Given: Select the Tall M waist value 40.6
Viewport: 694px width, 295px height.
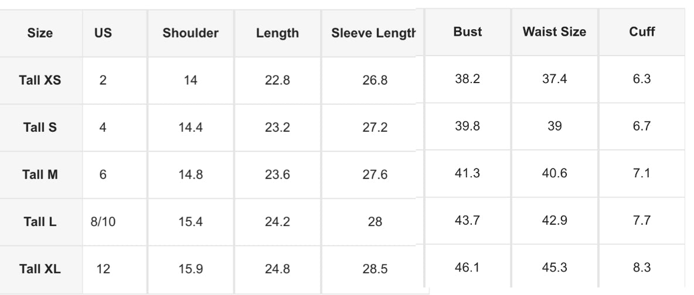Looking at the screenshot, I should [554, 174].
